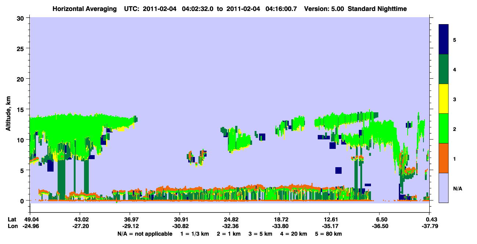Viewport: 477px width, 244px height.
Task: Click colorbar label '1'
Action: tap(455, 158)
